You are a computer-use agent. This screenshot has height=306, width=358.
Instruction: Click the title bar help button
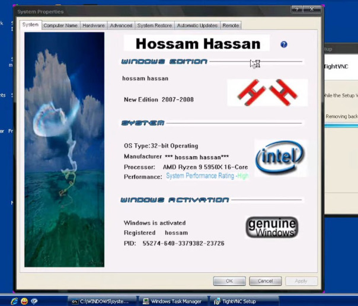point(297,9)
